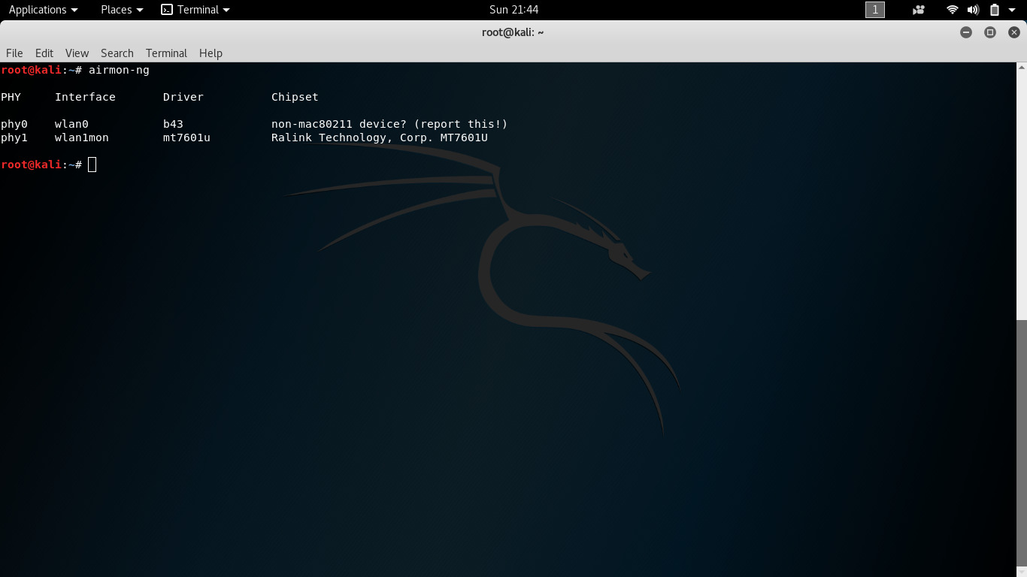Open the Help menu
Image resolution: width=1027 pixels, height=577 pixels.
(211, 53)
